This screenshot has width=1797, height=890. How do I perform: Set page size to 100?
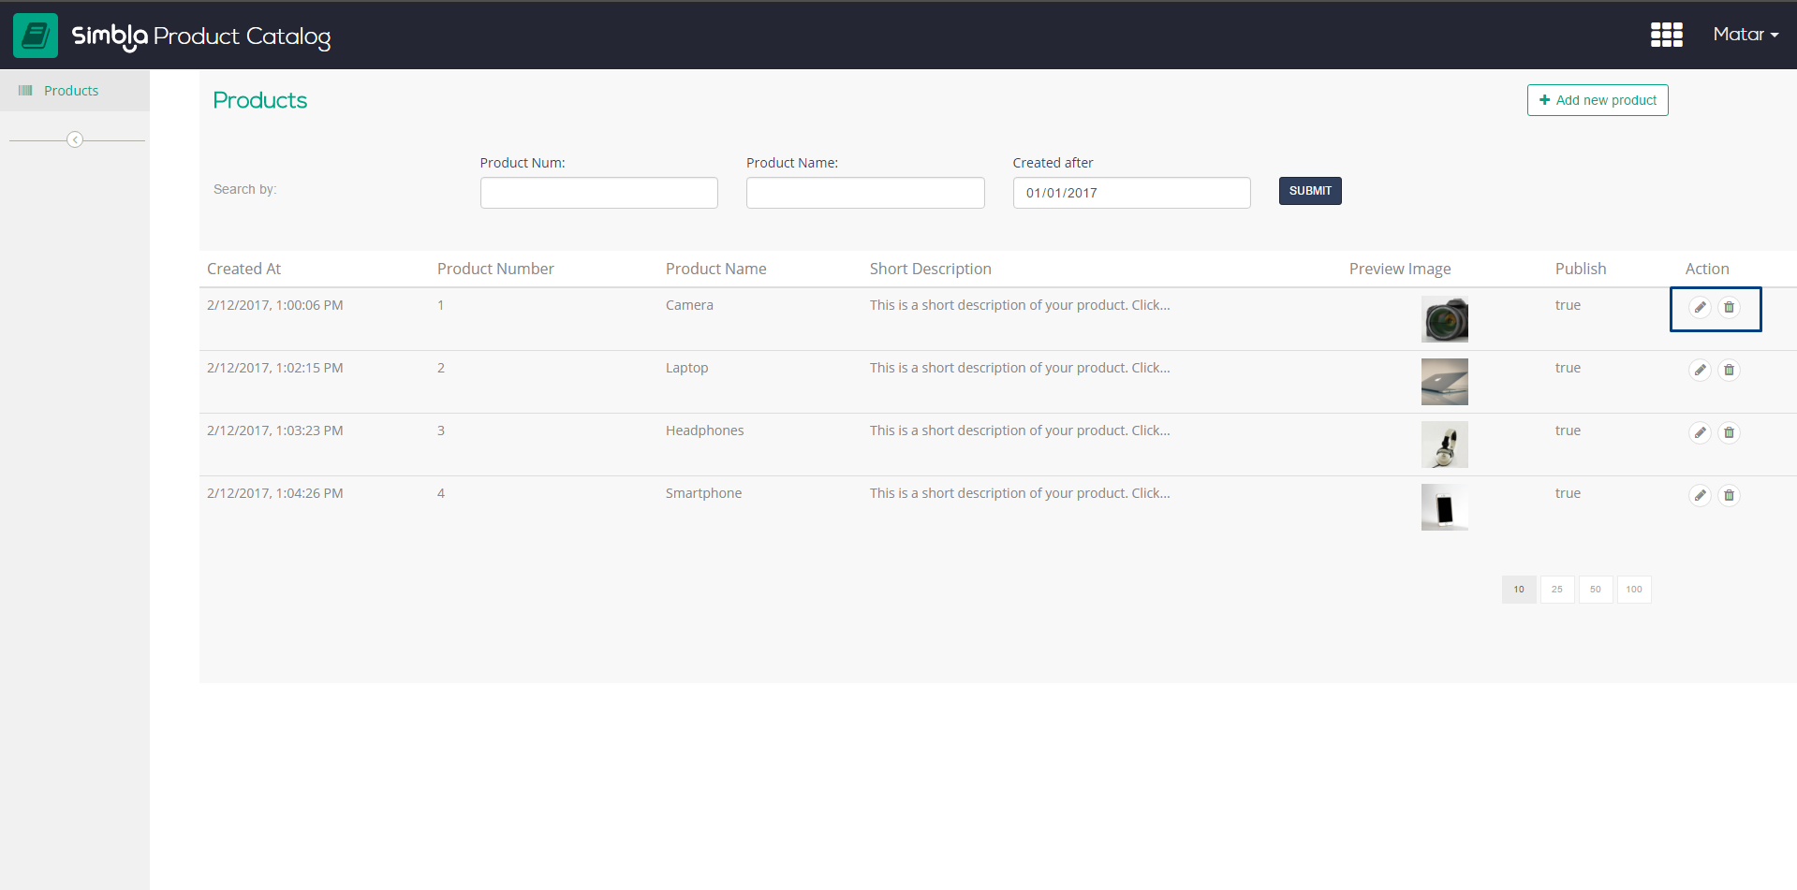coord(1634,590)
